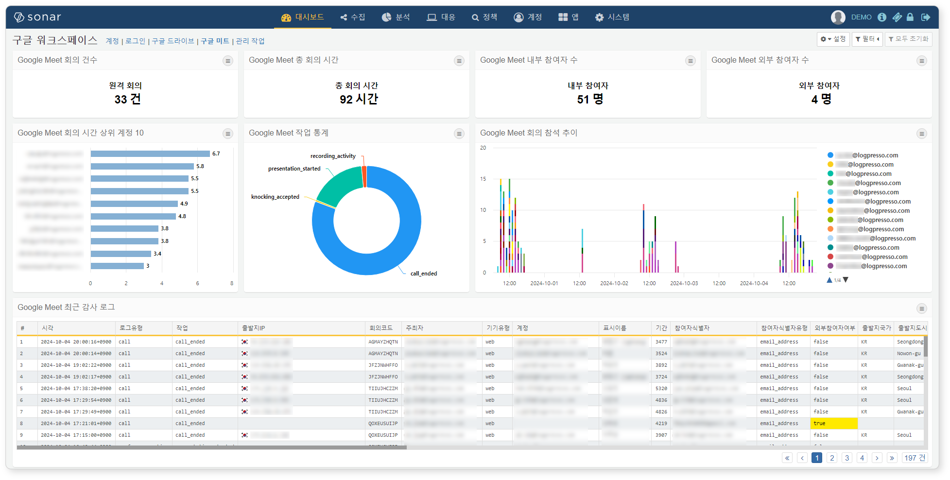Go to page 4 of audit log
The image size is (950, 480).
pyautogui.click(x=862, y=458)
